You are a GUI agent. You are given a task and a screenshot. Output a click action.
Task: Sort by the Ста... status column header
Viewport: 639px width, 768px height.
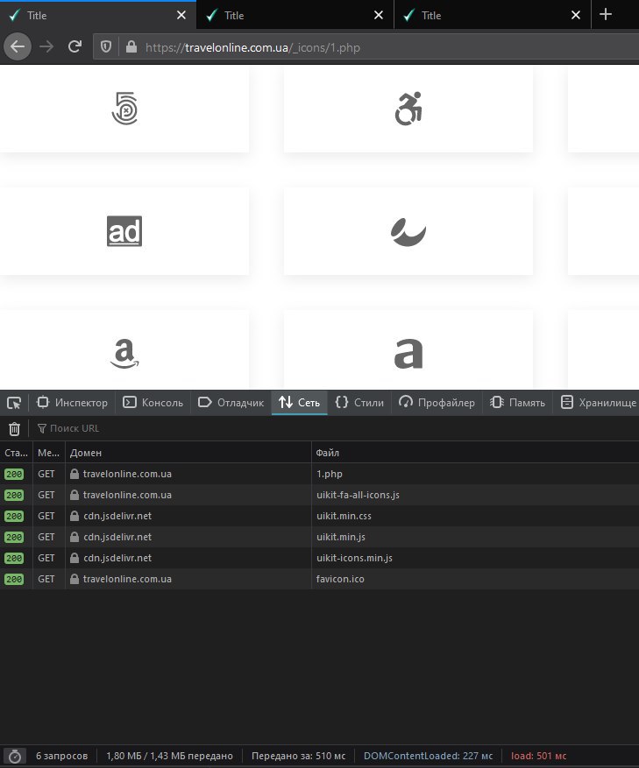point(16,453)
